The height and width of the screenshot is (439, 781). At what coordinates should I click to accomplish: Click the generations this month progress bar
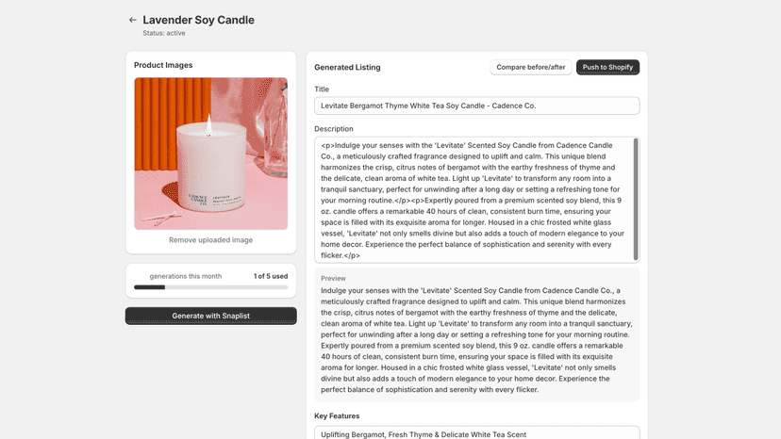(x=210, y=287)
